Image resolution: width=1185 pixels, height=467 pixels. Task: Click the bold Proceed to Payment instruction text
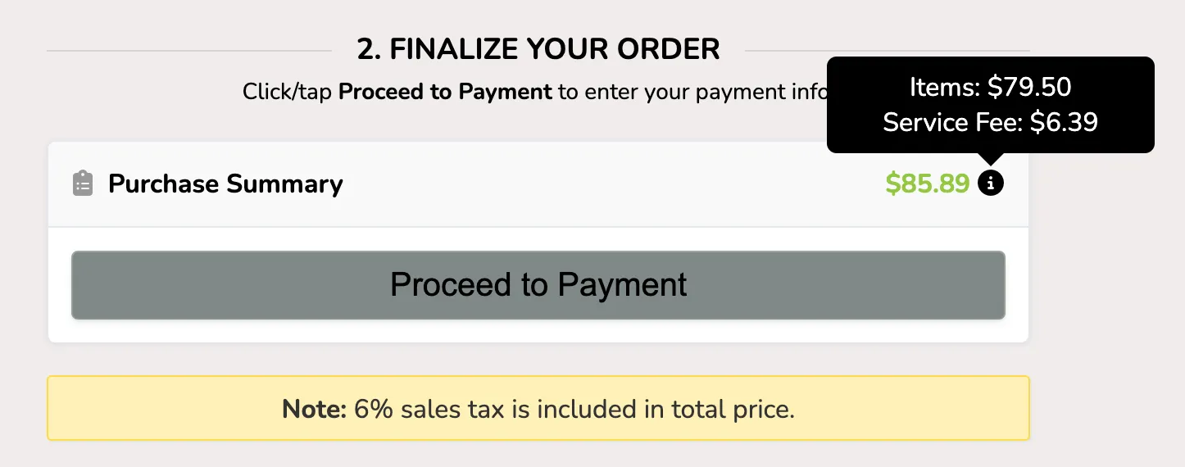coord(445,92)
